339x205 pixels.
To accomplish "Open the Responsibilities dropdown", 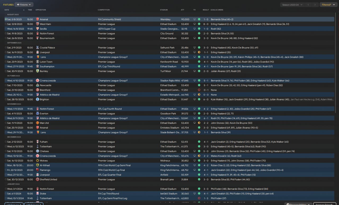I will (x=298, y=204).
